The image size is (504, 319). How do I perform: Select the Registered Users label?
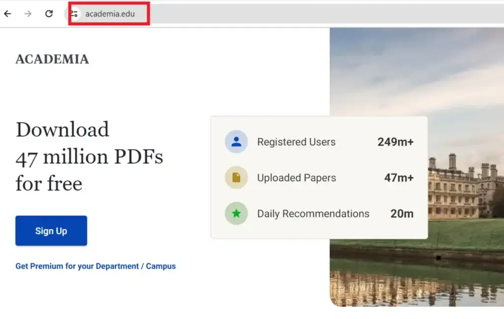(296, 142)
